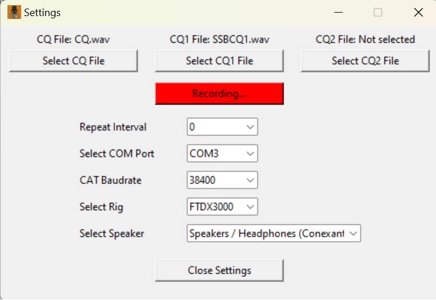Expand the Select COM Port dropdown
Viewport: 436px width, 300px height.
coord(223,153)
